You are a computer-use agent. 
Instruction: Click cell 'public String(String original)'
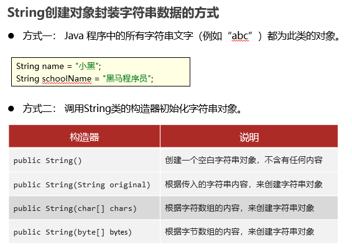(x=85, y=185)
